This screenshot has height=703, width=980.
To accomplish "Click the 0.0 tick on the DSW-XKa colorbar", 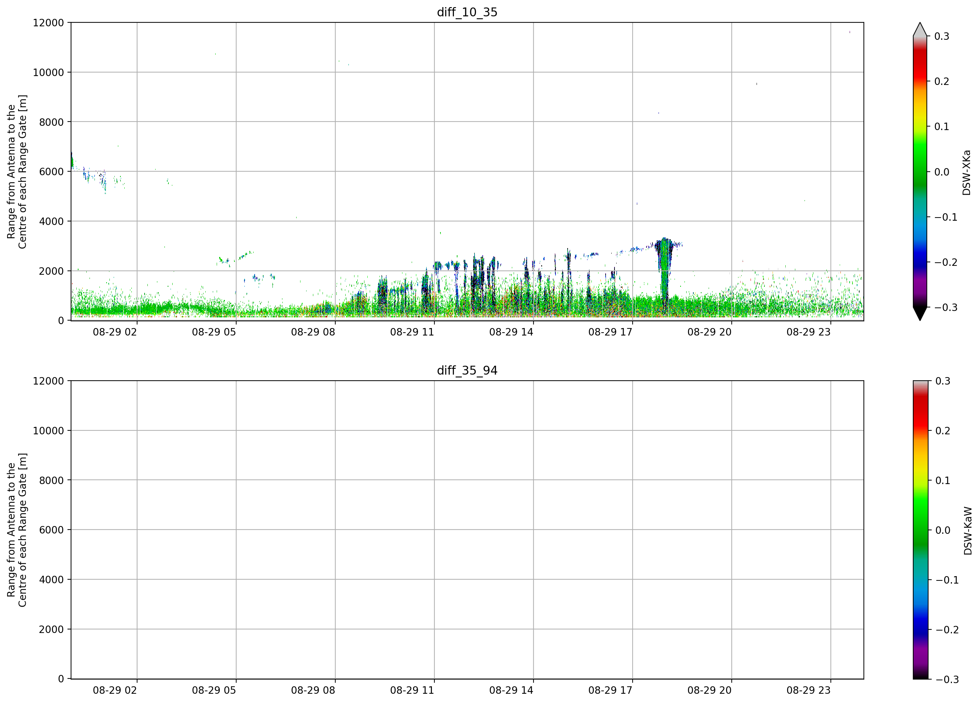I will pos(942,172).
